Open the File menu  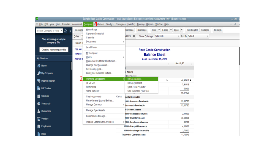tap(41, 24)
